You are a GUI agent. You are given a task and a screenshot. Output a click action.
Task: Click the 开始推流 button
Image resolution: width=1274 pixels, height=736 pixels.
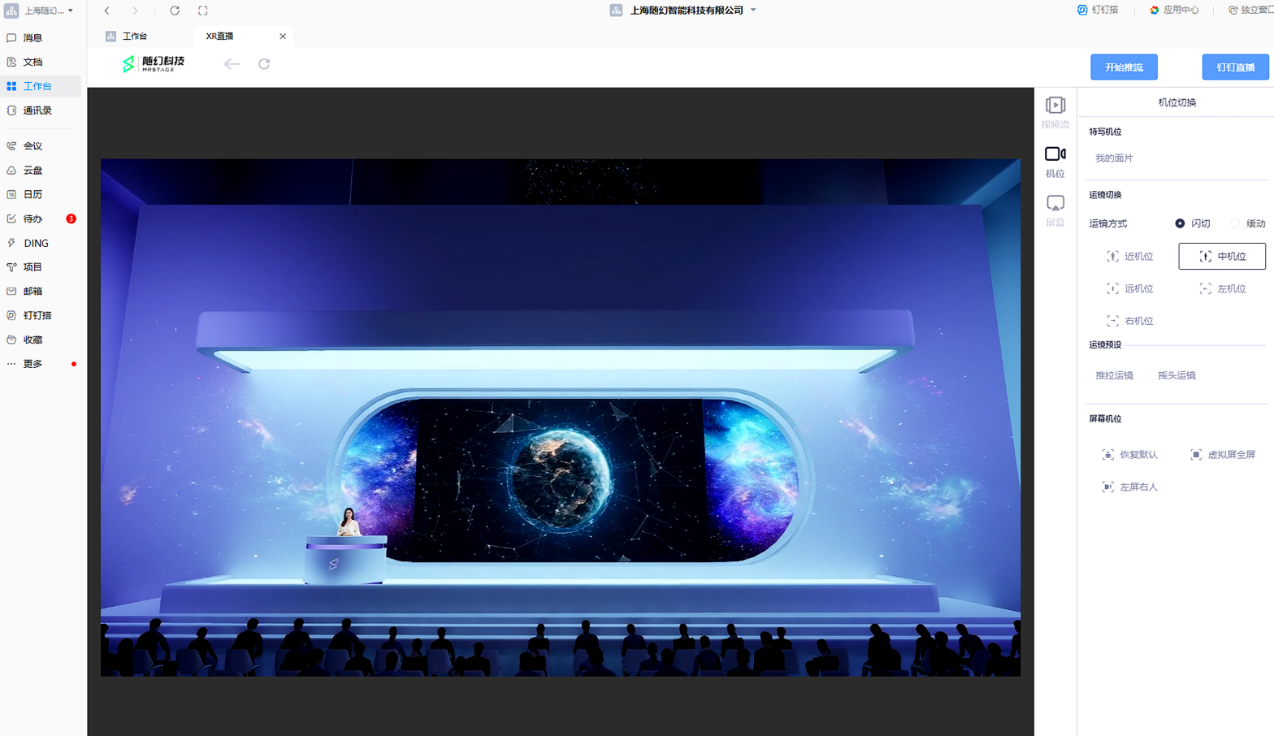click(1124, 67)
